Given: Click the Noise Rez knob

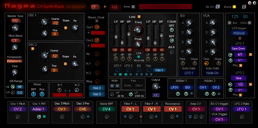Looking at the screenshot, I should pos(42,94).
